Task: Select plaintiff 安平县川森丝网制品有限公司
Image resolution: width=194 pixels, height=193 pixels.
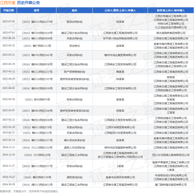Action: (x=120, y=38)
